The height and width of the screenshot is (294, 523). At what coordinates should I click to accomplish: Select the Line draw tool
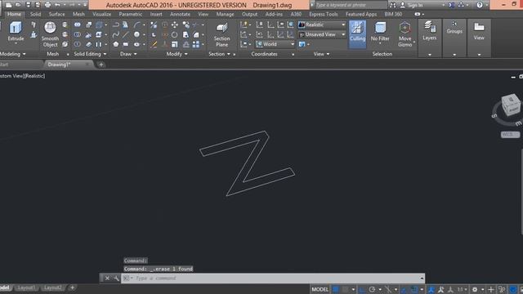tap(125, 34)
